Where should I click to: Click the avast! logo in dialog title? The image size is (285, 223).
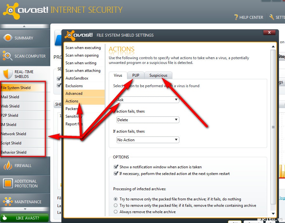click(x=79, y=35)
